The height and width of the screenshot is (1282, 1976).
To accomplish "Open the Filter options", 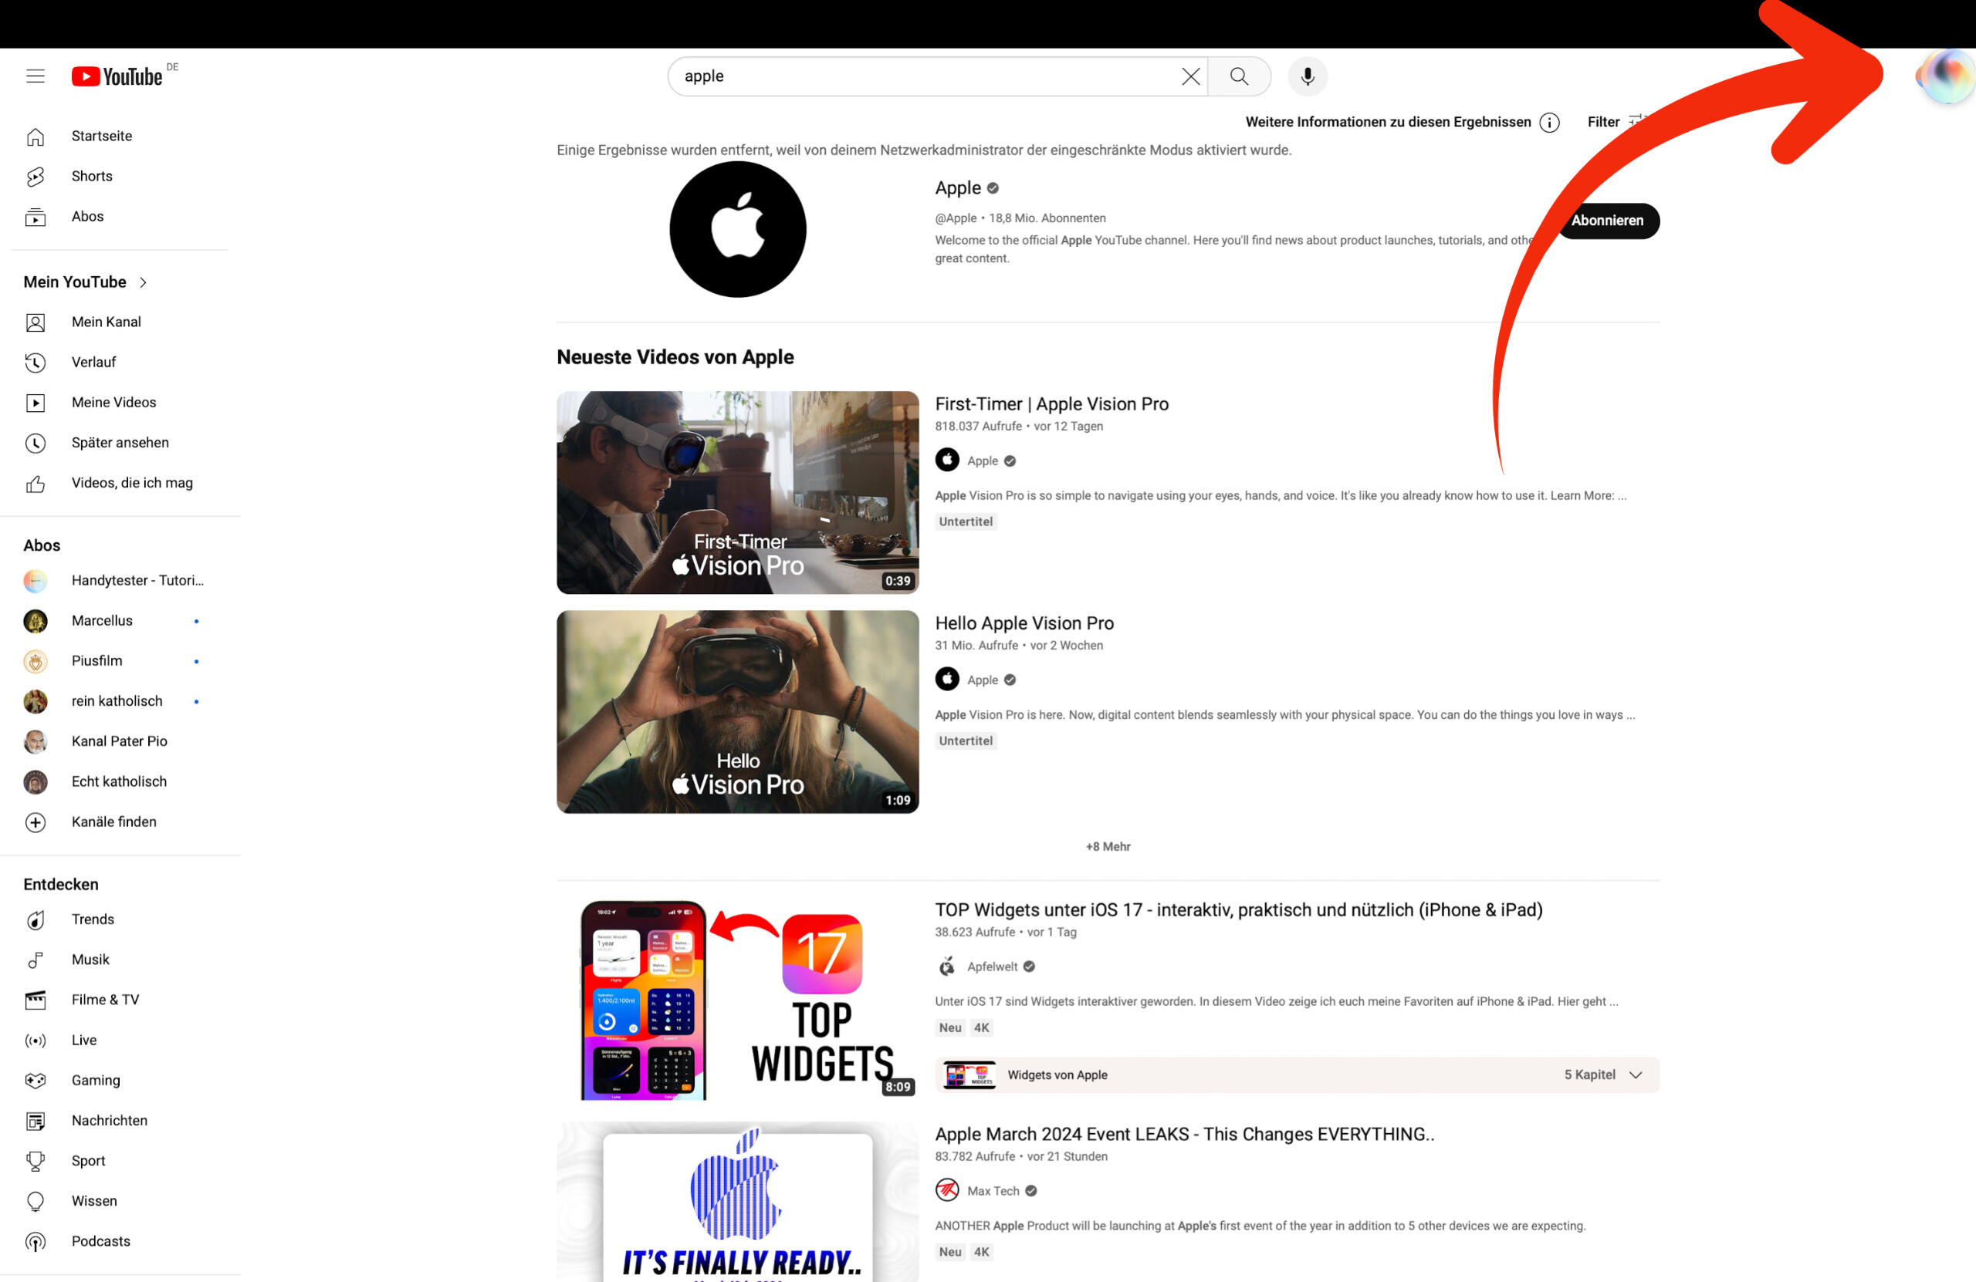I will coord(1605,122).
